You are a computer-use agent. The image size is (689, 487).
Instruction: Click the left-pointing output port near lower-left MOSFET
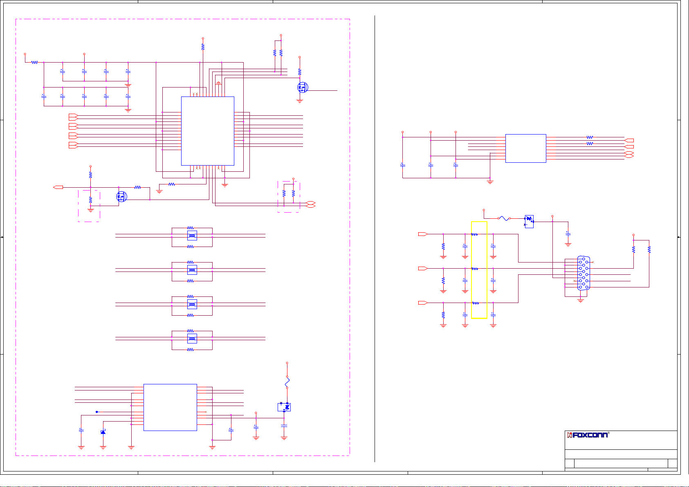click(x=58, y=187)
